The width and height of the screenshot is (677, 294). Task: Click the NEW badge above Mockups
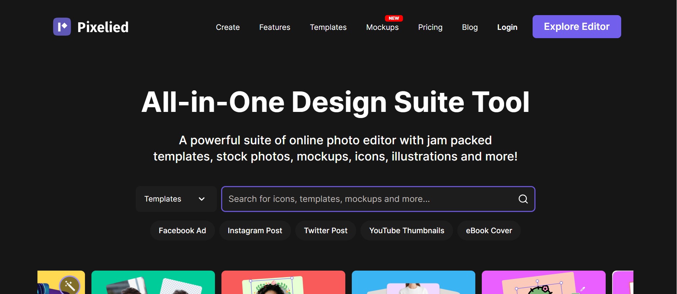coord(394,18)
